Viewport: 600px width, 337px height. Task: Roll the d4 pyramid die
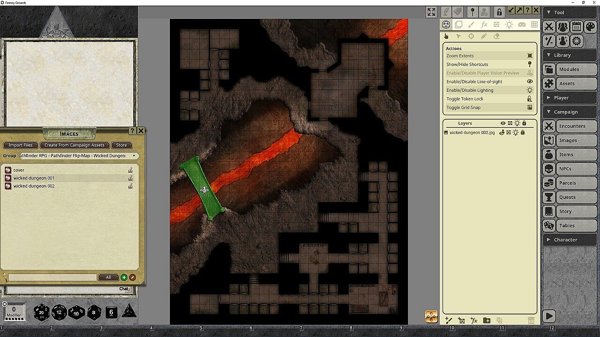click(129, 311)
